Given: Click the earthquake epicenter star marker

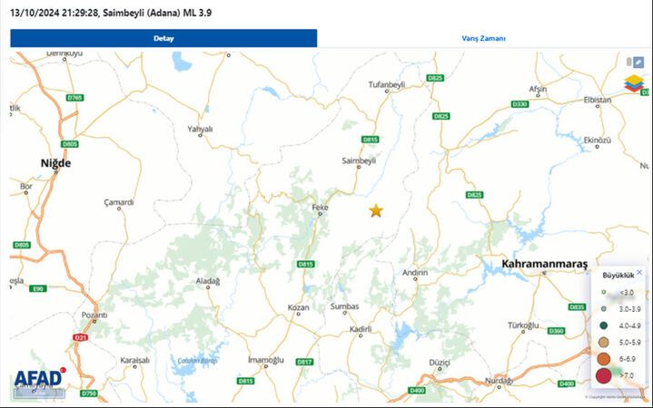Looking at the screenshot, I should click(376, 210).
